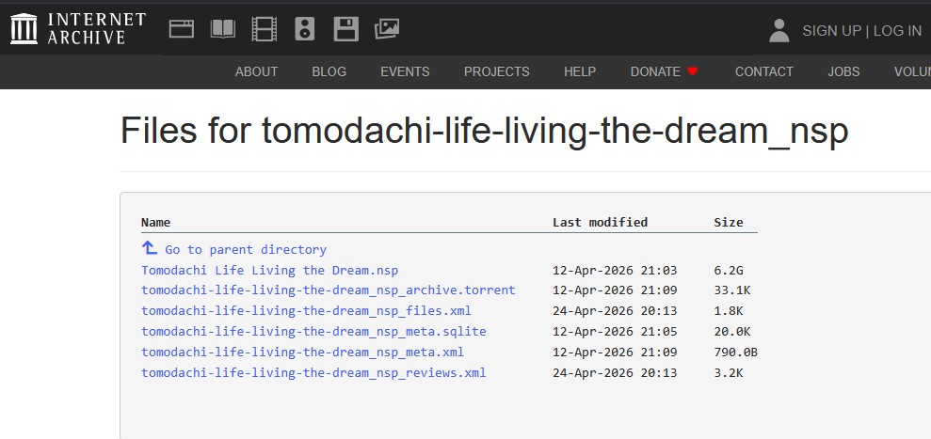Download Tomodachi Life Living the Dream.nsp
Screen dimensions: 931x439
pos(269,271)
